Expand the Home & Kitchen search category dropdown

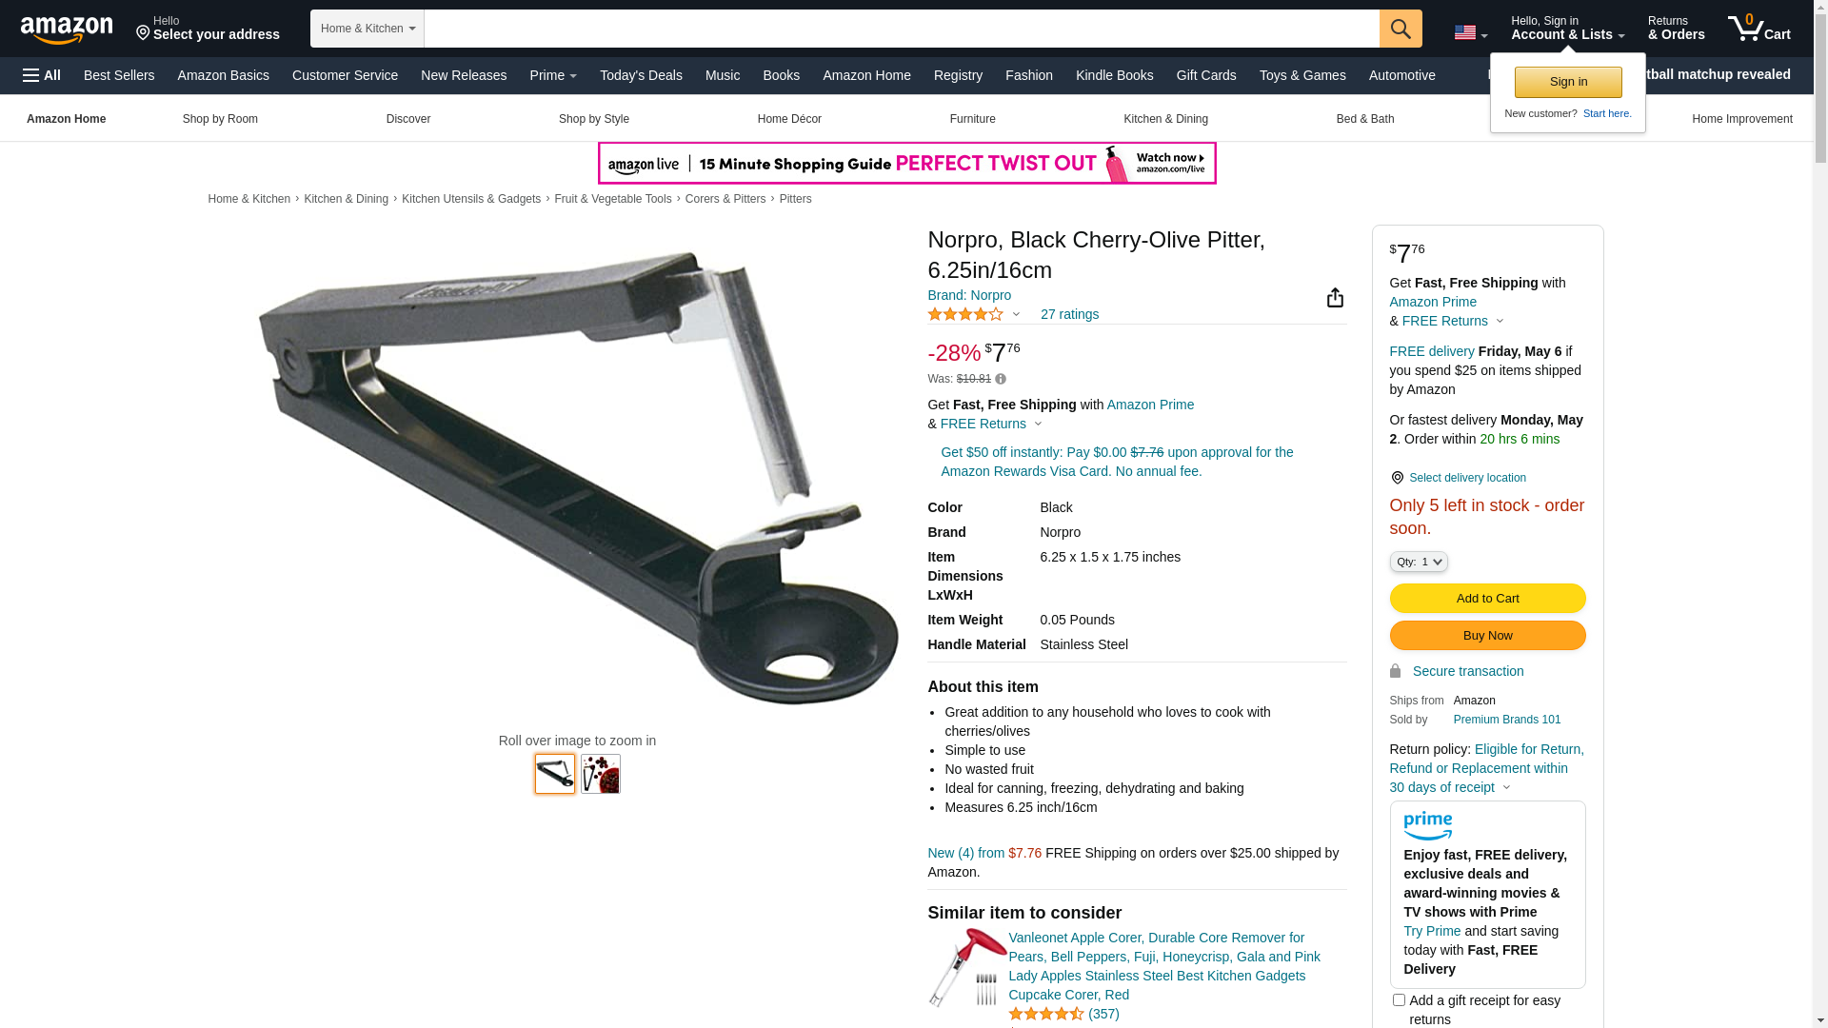coord(368,29)
